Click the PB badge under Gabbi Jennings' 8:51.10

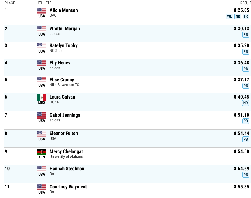click(246, 121)
